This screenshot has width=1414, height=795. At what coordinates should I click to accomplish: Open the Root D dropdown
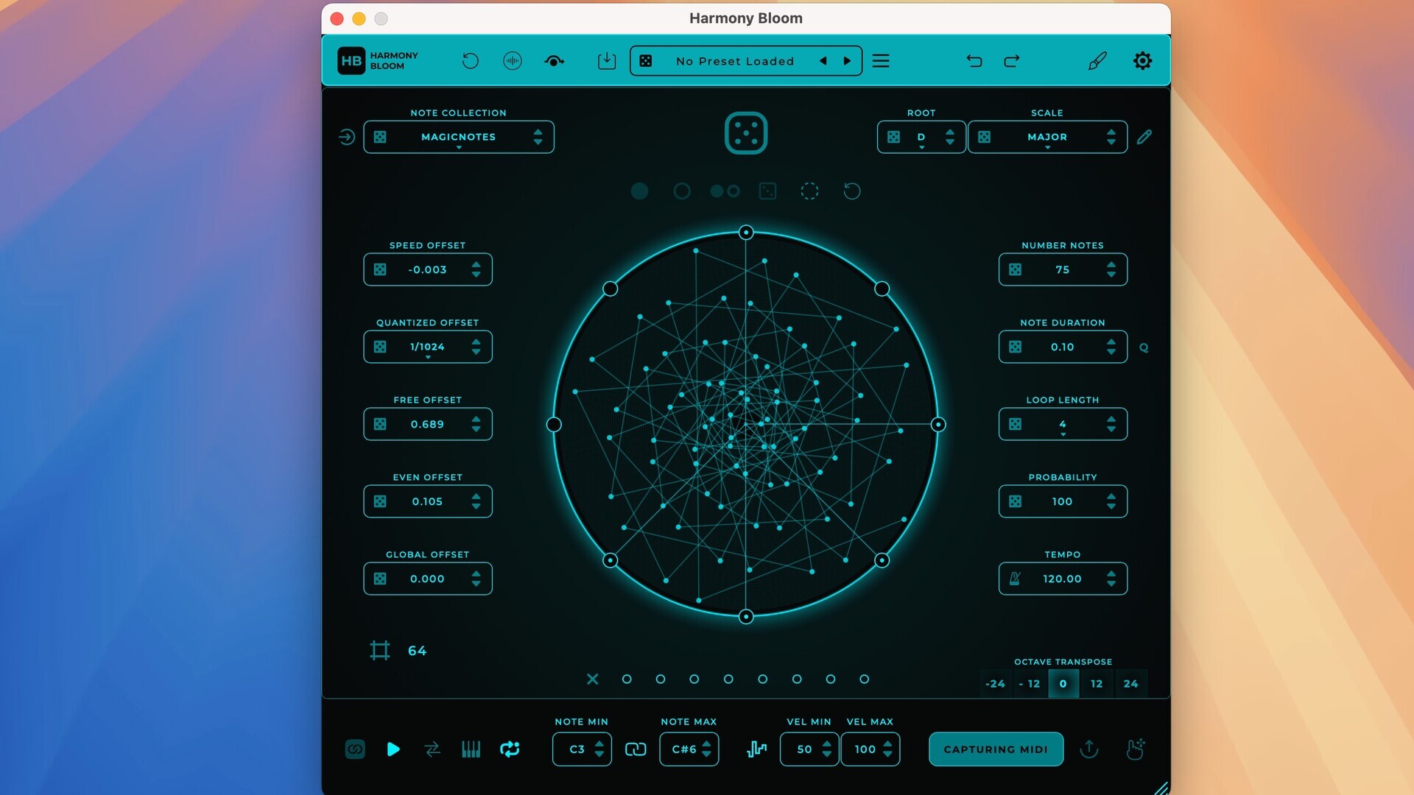point(921,137)
